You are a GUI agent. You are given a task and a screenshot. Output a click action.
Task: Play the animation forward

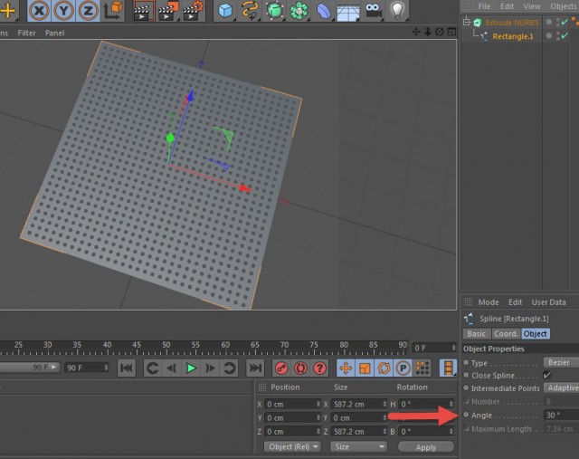pos(191,368)
